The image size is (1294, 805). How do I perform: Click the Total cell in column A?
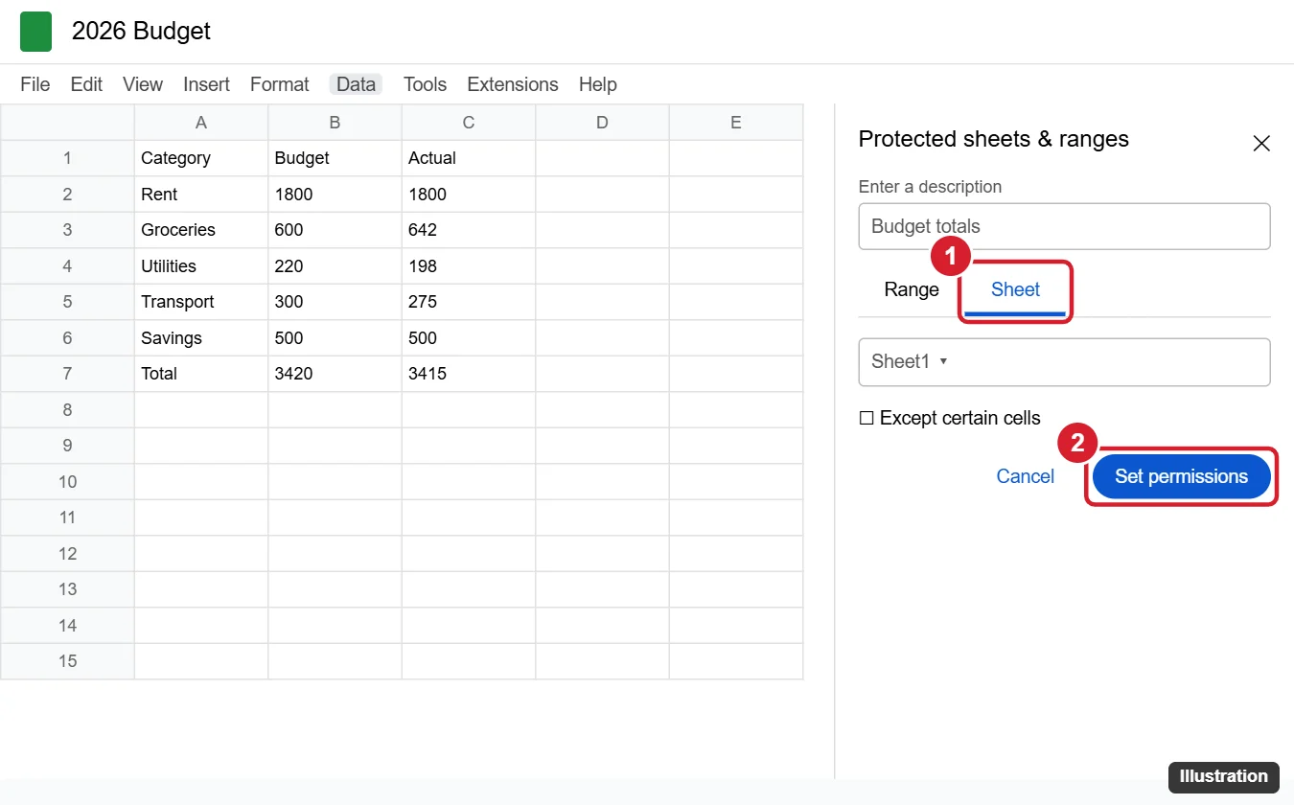click(201, 374)
